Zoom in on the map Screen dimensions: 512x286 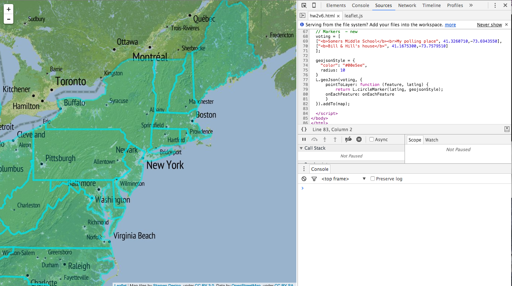pos(9,9)
